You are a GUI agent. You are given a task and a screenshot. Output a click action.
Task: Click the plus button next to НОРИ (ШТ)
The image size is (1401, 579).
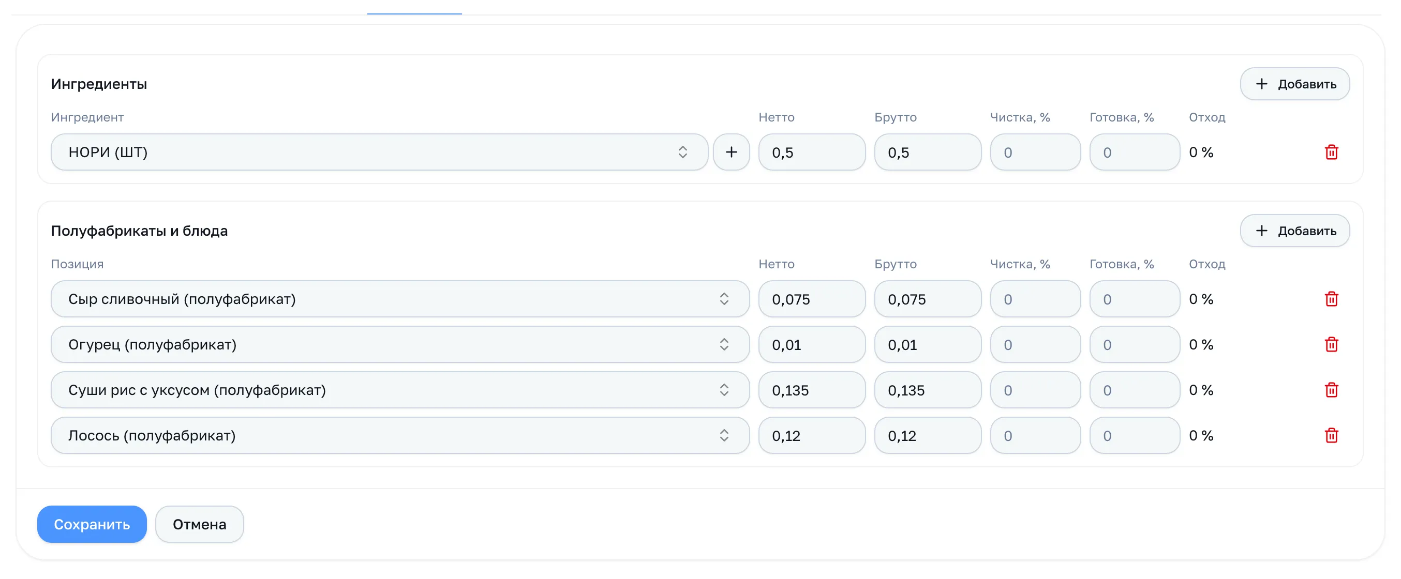tap(731, 152)
